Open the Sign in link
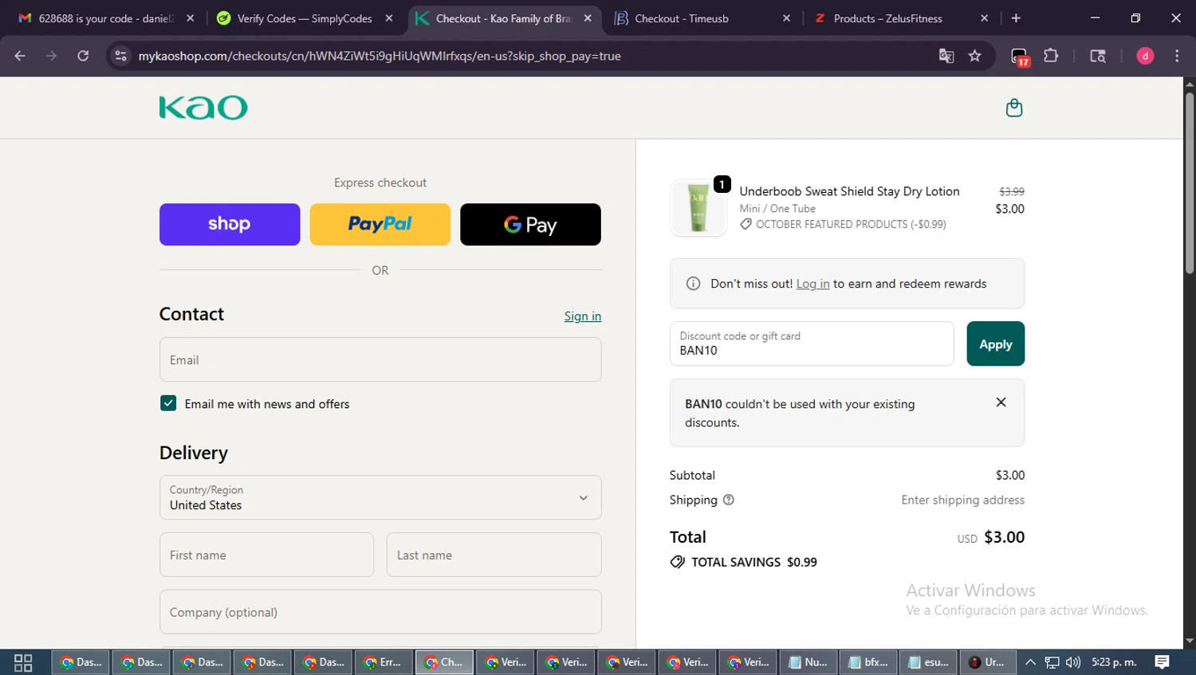This screenshot has width=1196, height=675. (583, 316)
